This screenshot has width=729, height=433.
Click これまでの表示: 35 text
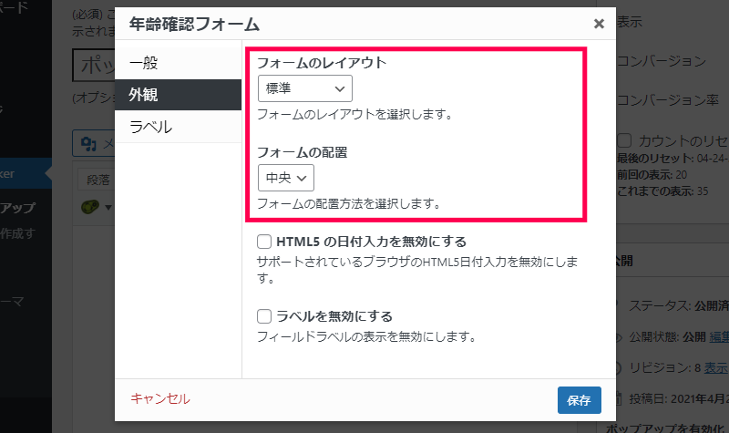click(x=662, y=191)
